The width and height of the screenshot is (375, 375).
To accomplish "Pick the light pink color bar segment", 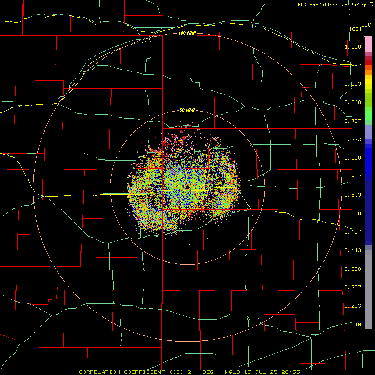I will point(368,45).
